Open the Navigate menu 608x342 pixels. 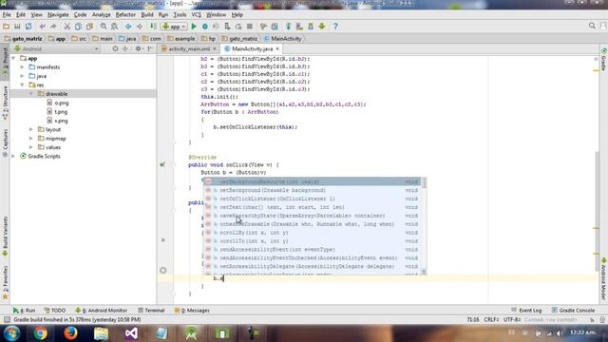point(58,15)
